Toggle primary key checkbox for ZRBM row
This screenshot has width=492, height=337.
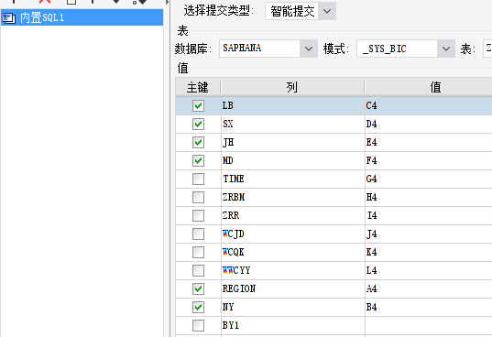(x=198, y=197)
